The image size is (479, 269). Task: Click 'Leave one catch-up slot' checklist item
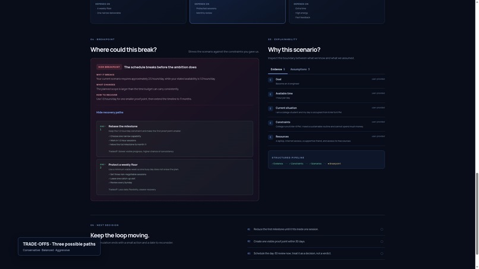[x=122, y=179]
